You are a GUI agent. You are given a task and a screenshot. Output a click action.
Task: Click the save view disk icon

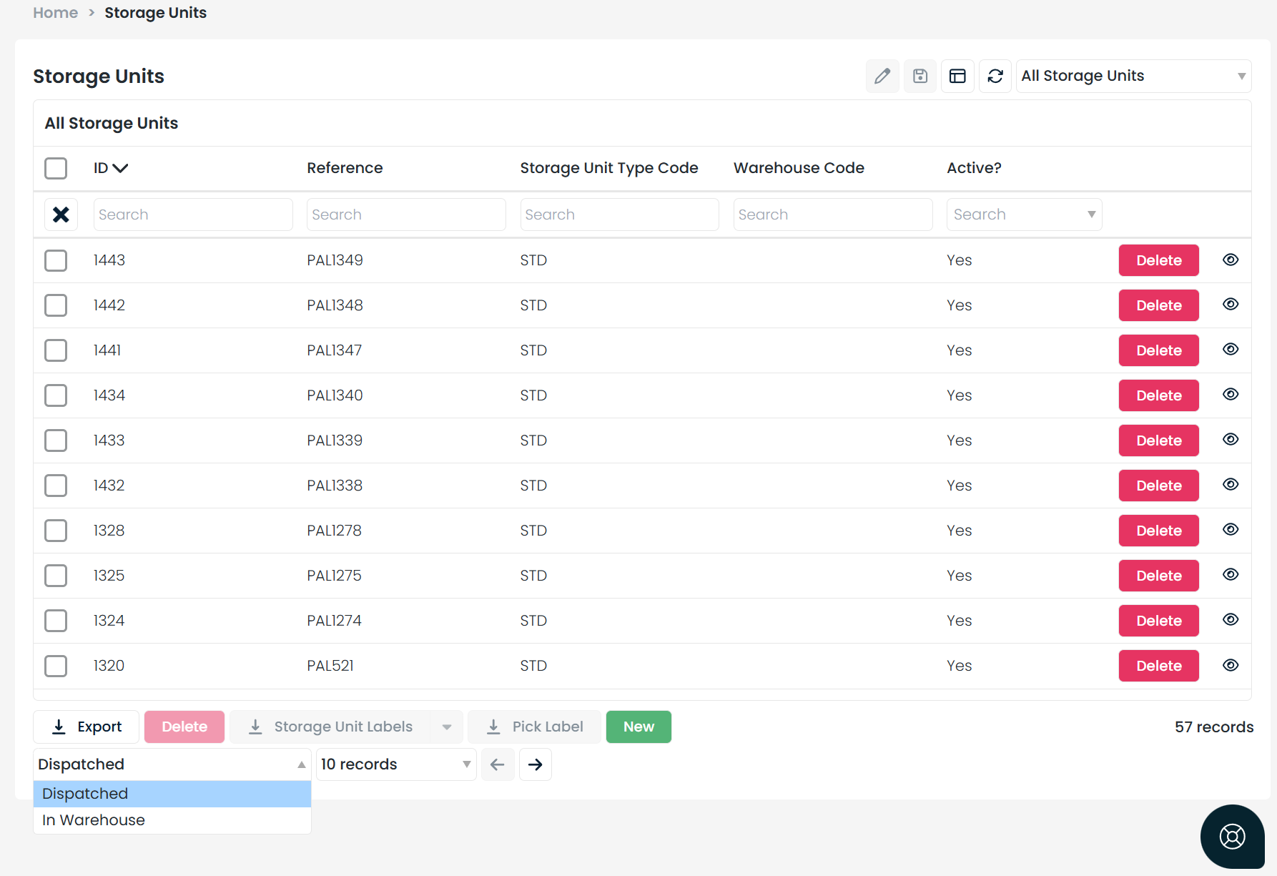(x=920, y=76)
